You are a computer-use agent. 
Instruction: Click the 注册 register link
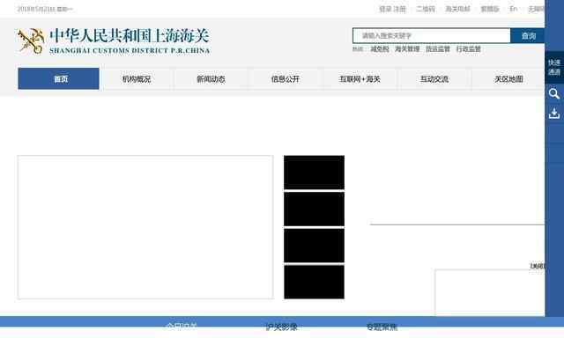(399, 9)
